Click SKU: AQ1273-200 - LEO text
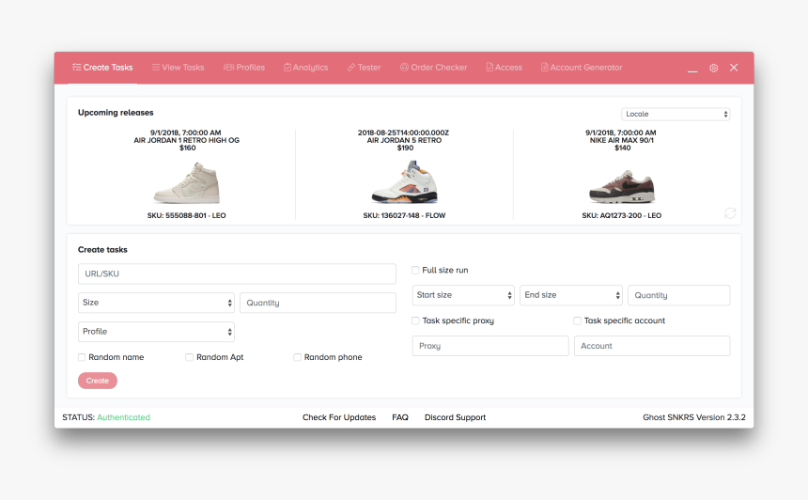808x500 pixels. [x=621, y=215]
